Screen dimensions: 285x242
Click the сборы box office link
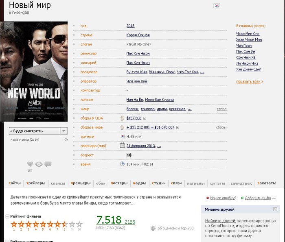coord(221,127)
